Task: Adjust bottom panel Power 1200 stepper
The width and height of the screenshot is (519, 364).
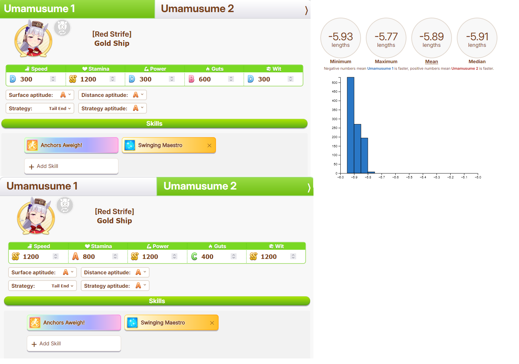Action: click(x=174, y=256)
